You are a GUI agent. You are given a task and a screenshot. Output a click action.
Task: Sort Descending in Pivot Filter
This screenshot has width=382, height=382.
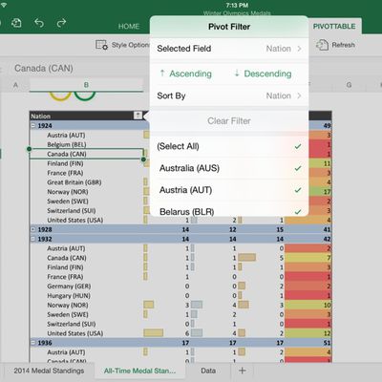(263, 74)
